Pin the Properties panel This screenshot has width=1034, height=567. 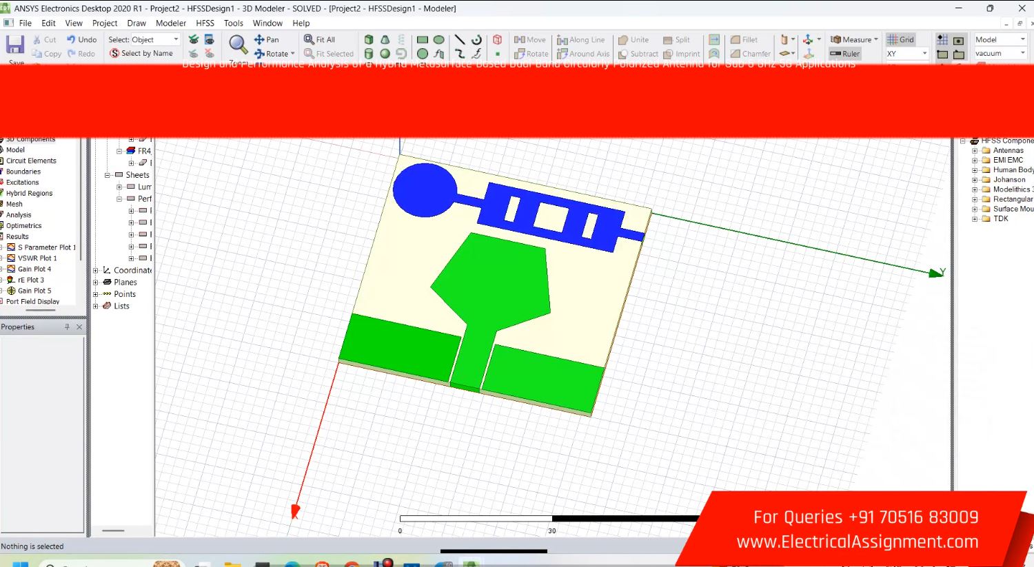(67, 327)
